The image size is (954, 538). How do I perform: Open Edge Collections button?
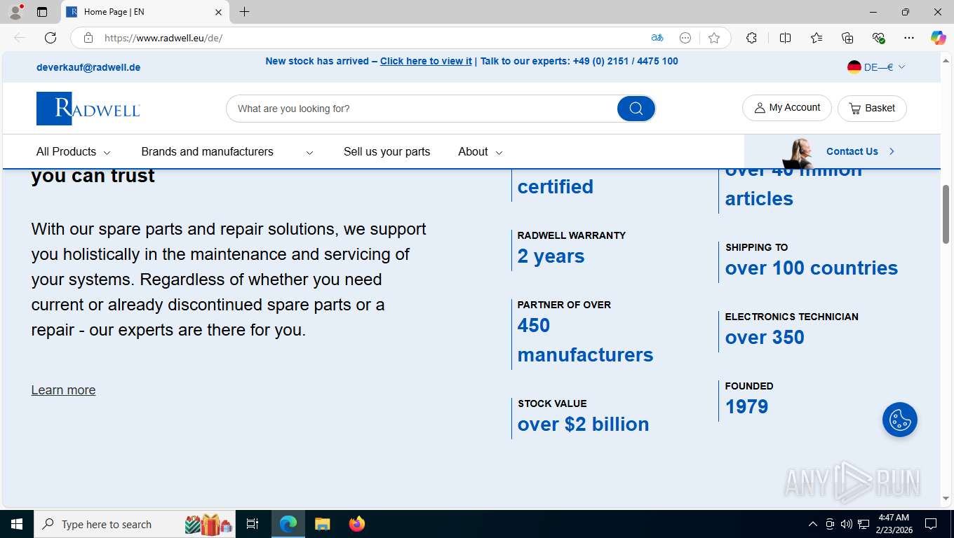click(847, 38)
